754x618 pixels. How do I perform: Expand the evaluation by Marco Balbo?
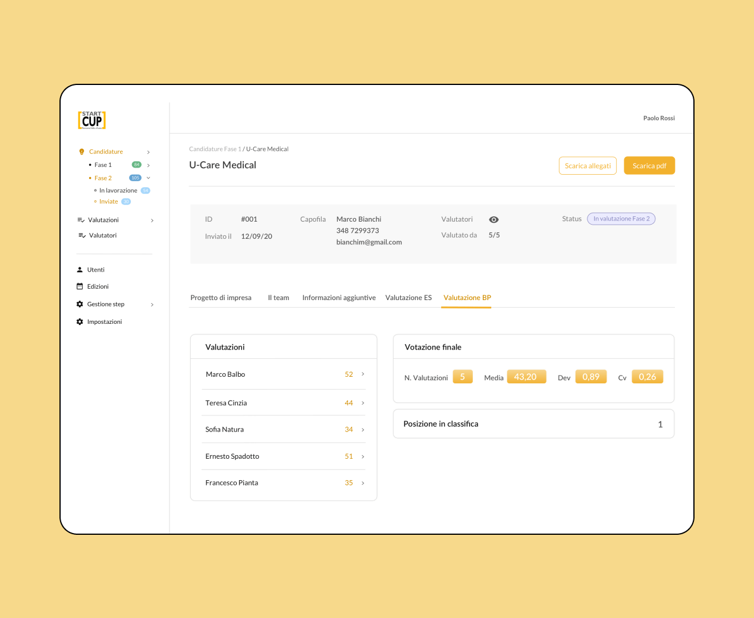point(363,374)
